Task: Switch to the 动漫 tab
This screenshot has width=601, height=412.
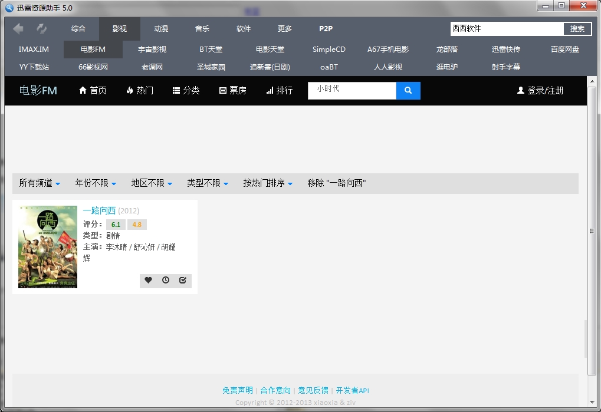Action: (x=161, y=29)
